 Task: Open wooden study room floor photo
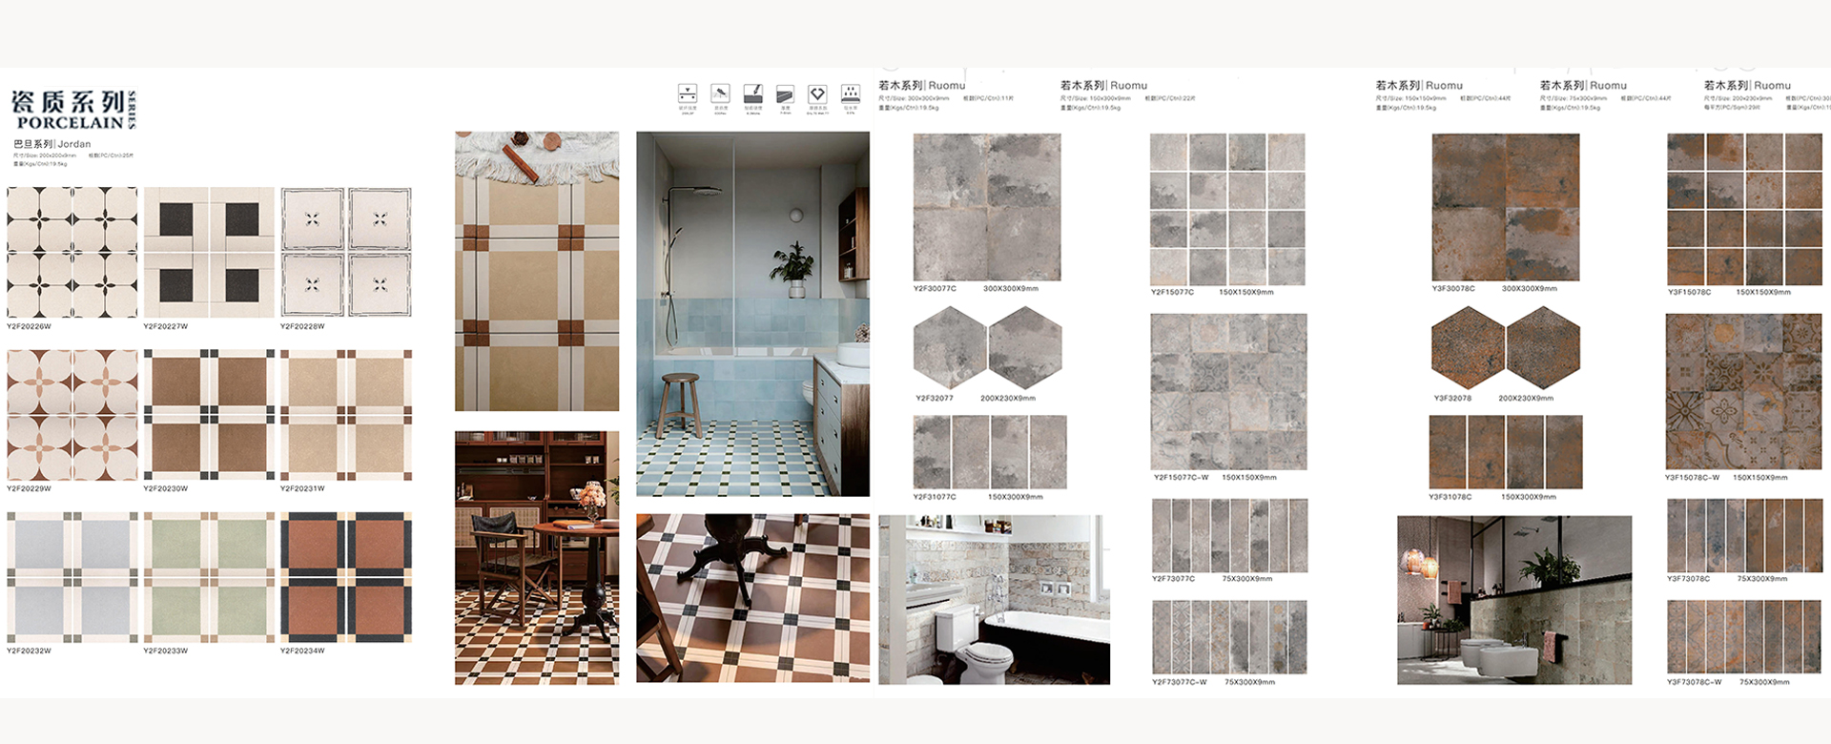[537, 558]
